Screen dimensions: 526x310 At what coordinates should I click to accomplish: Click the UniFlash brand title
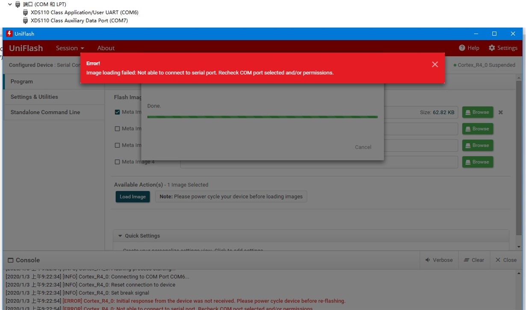click(26, 48)
